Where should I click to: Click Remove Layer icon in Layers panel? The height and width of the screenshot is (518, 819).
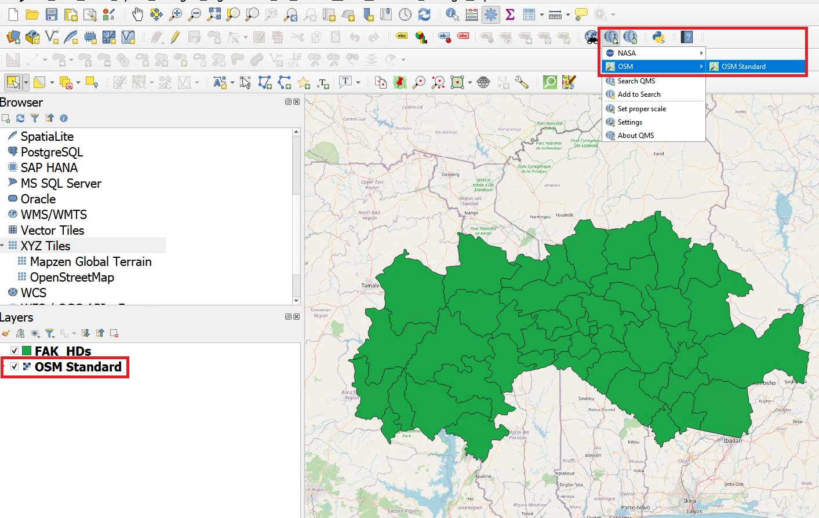114,333
